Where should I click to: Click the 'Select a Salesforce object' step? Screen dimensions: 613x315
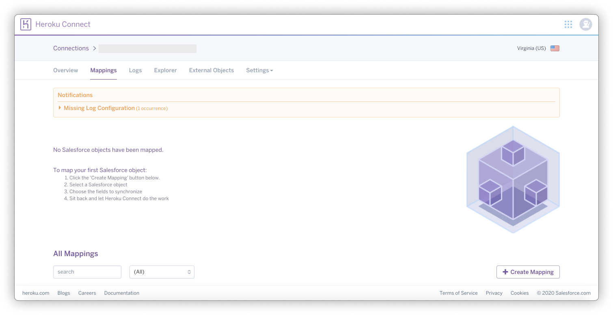pos(98,185)
